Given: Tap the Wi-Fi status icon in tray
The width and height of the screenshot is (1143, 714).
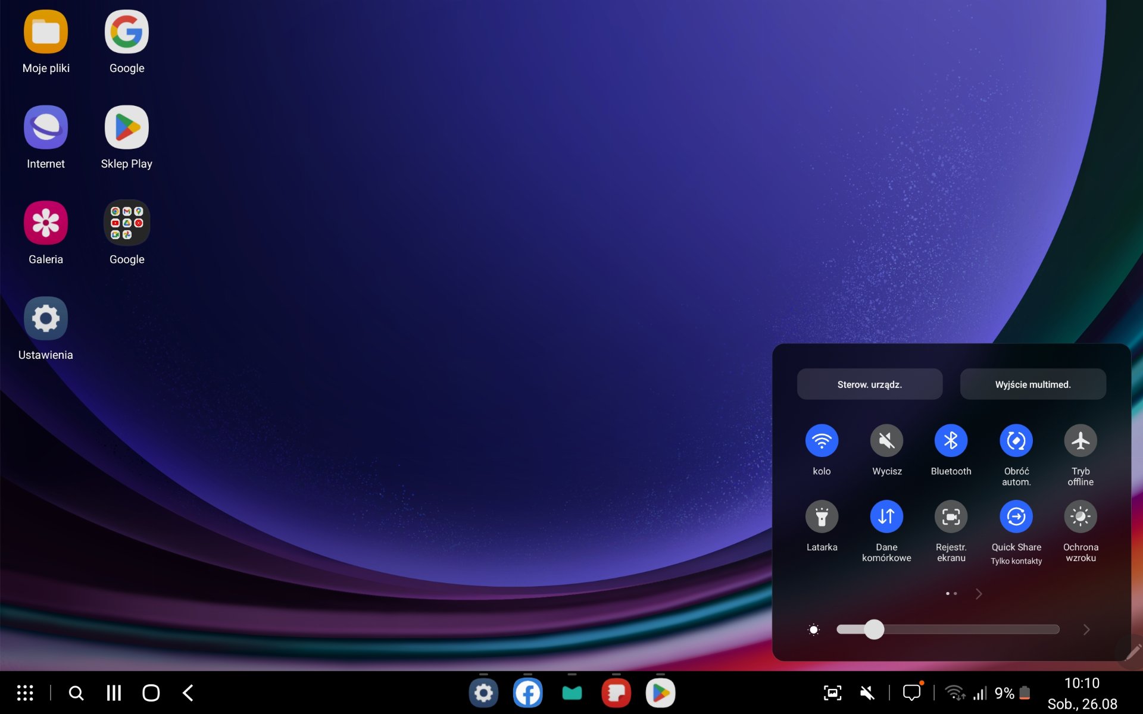Looking at the screenshot, I should pyautogui.click(x=955, y=693).
